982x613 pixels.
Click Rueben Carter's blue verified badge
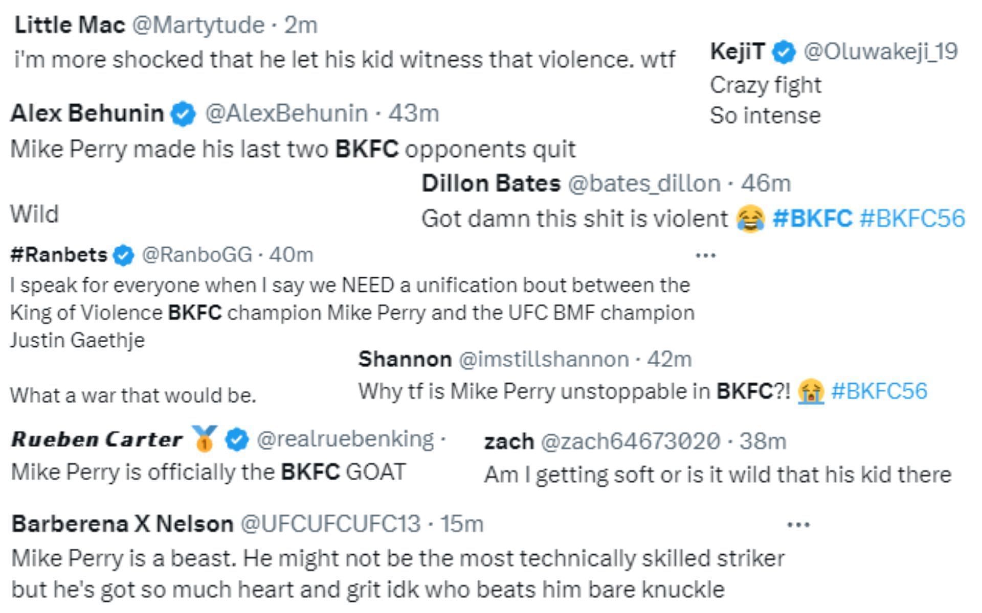[237, 439]
